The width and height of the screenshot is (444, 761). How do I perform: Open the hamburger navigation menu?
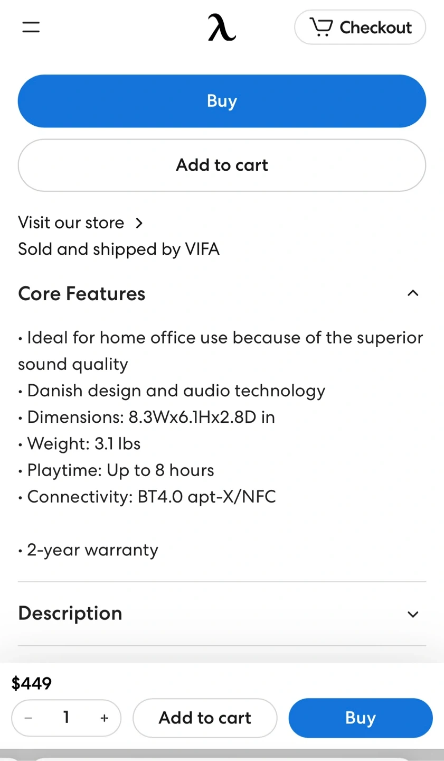point(31,27)
